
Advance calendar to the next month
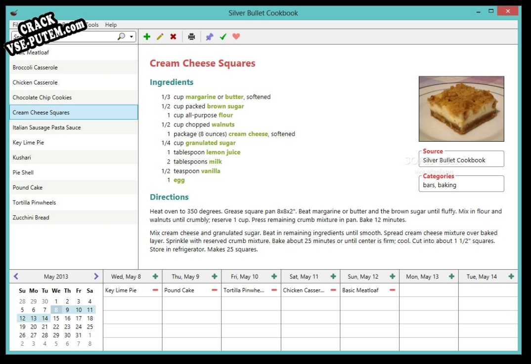click(96, 277)
